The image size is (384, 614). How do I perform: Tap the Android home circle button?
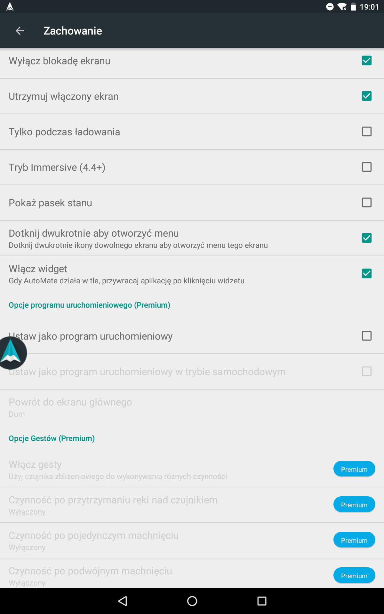click(192, 601)
